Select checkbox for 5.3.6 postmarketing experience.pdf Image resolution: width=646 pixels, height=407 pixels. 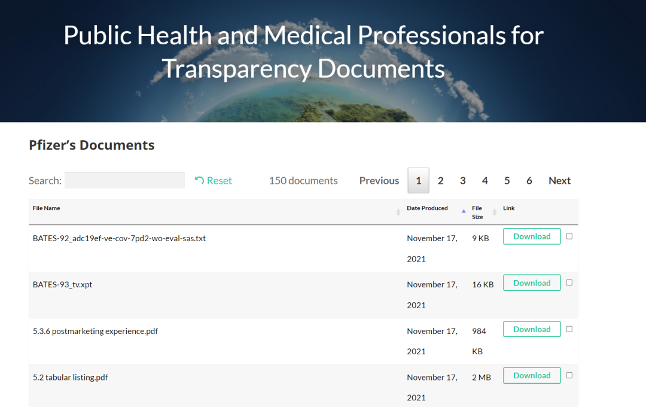tap(569, 329)
